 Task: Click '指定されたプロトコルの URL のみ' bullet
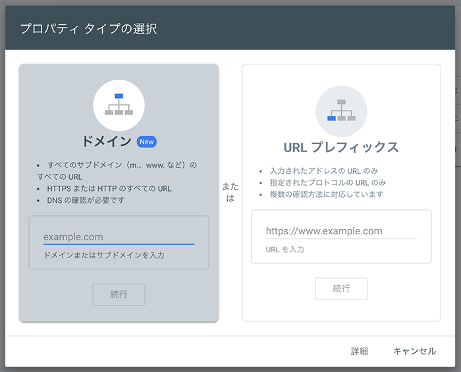(328, 182)
